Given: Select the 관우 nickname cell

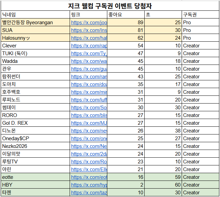Looking at the screenshot, I should pyautogui.click(x=35, y=69).
